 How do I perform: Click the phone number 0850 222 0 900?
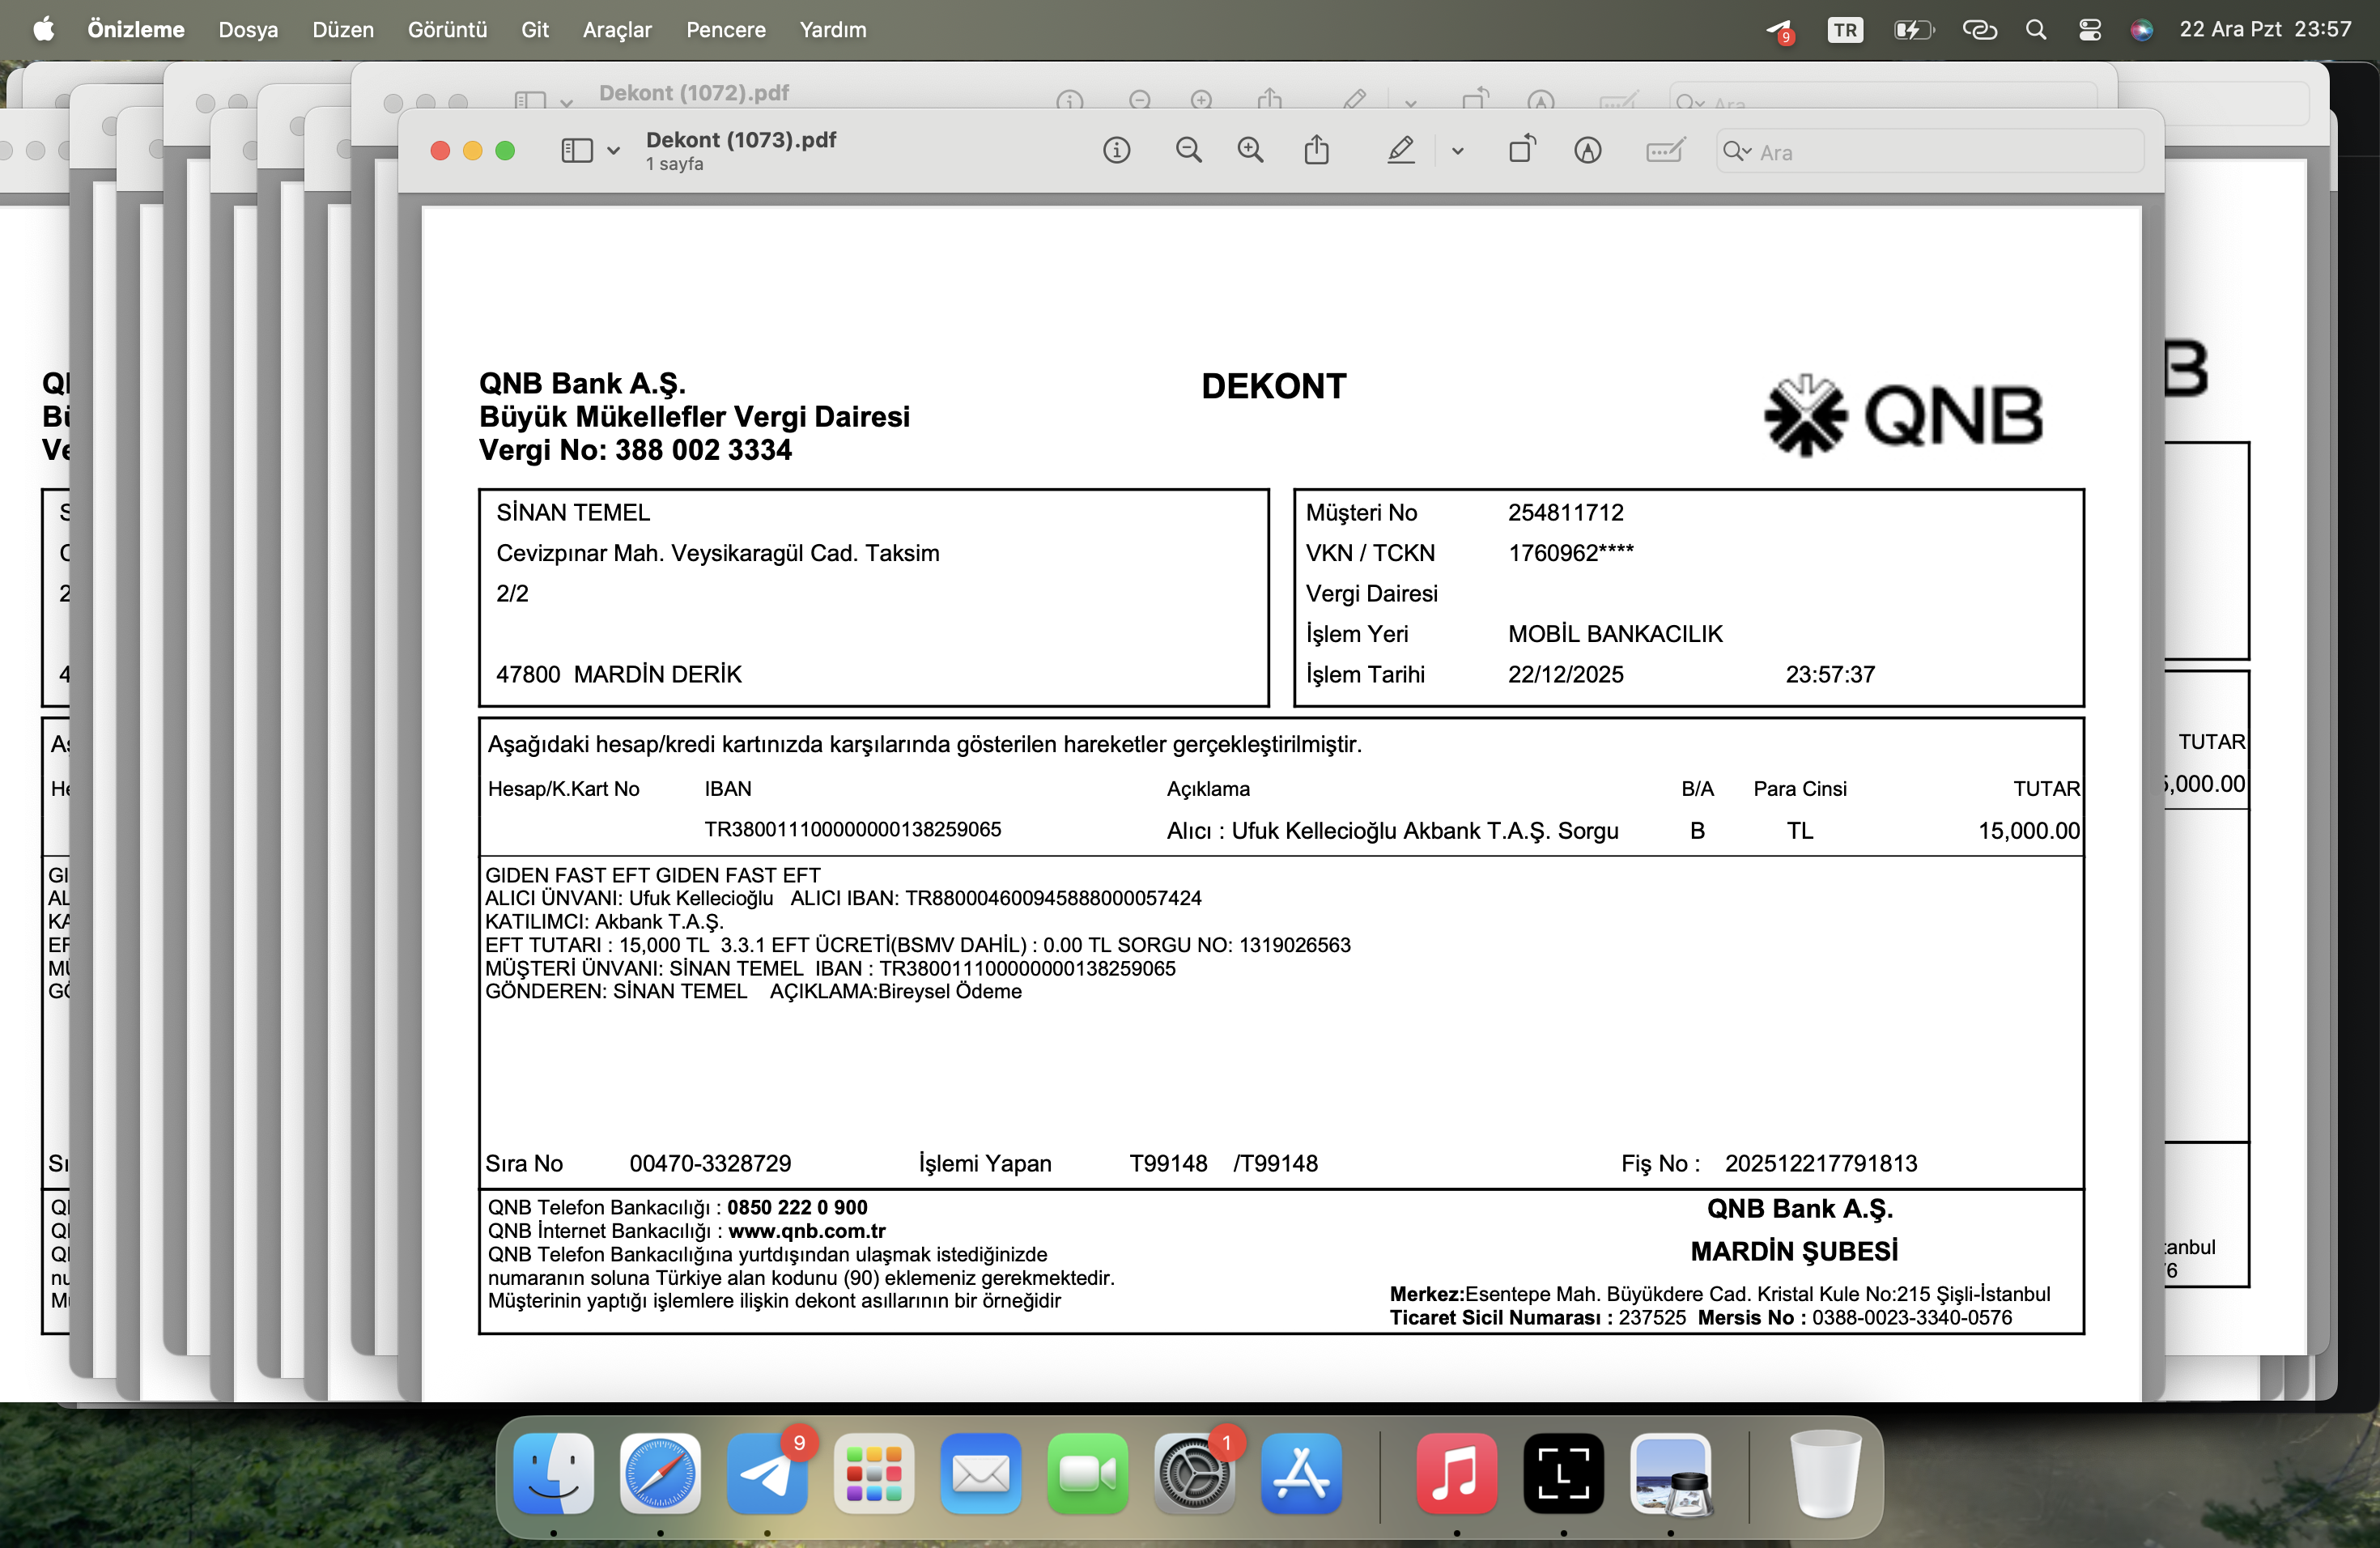click(x=797, y=1207)
